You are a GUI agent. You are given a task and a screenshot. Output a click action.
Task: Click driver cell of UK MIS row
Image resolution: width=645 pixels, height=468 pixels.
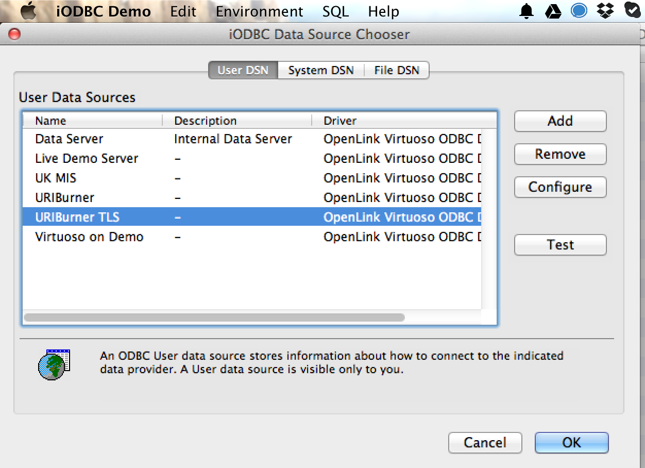tap(402, 178)
